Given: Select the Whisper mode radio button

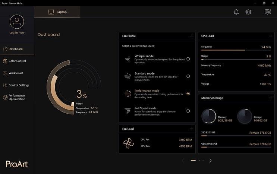Looking at the screenshot, I should coord(188,59).
